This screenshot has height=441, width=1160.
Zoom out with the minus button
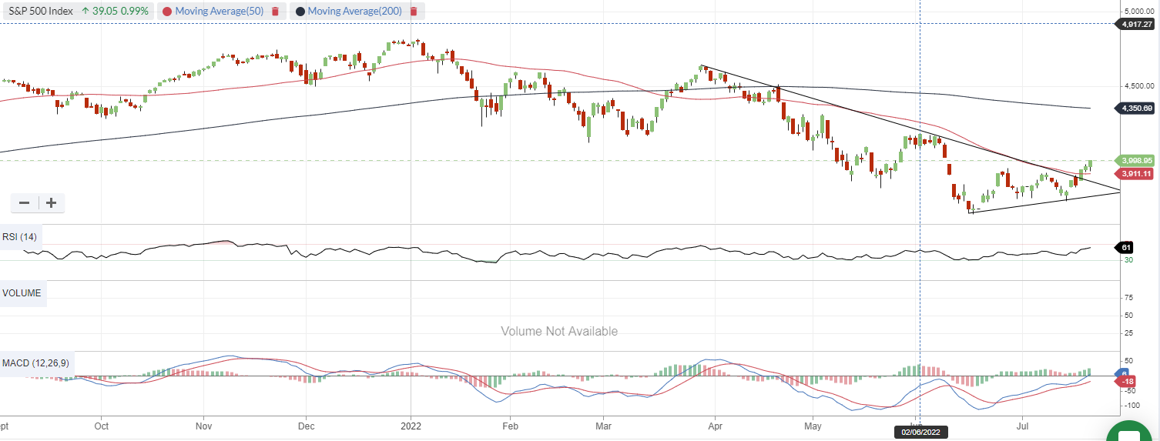[x=25, y=203]
